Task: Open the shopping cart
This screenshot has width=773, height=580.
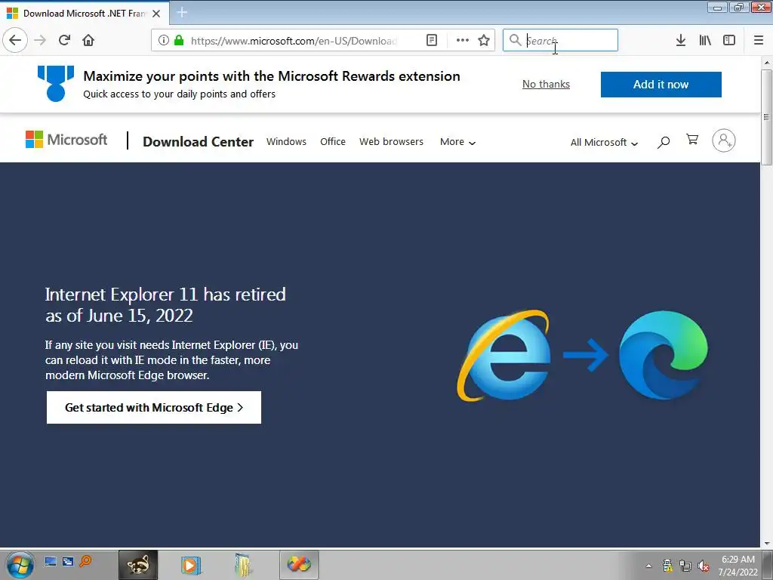Action: 692,140
